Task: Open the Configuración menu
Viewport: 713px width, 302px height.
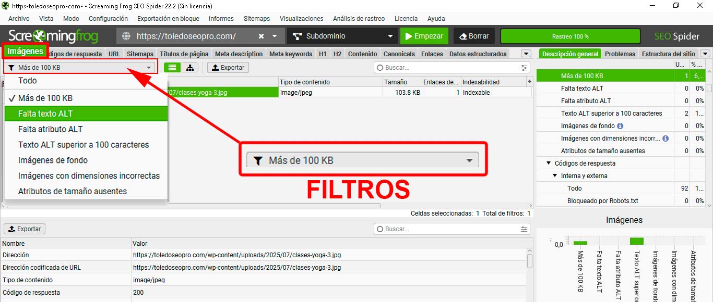Action: pyautogui.click(x=108, y=19)
